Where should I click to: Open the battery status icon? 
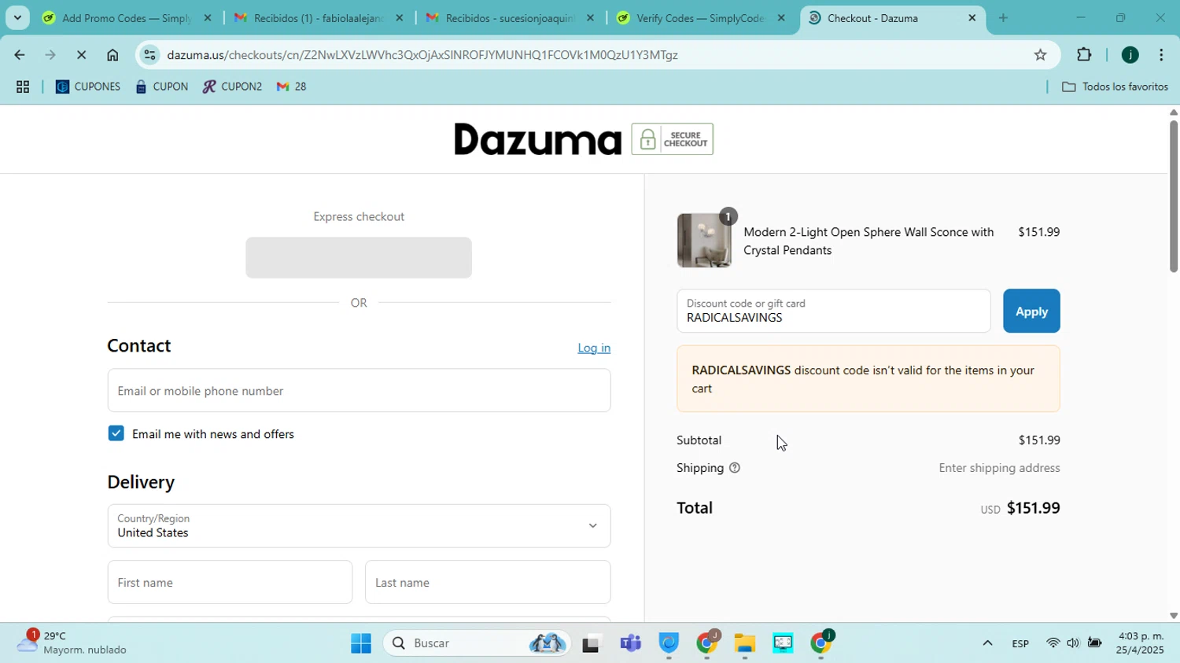coord(1094,643)
